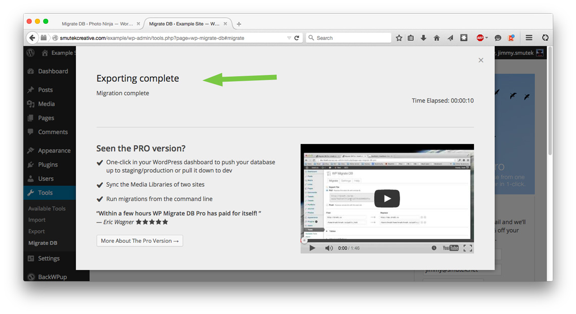Open the WordPress logo menu

30,53
